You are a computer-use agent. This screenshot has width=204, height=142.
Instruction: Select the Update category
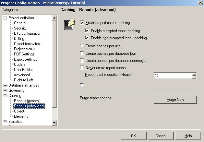click(x=20, y=65)
